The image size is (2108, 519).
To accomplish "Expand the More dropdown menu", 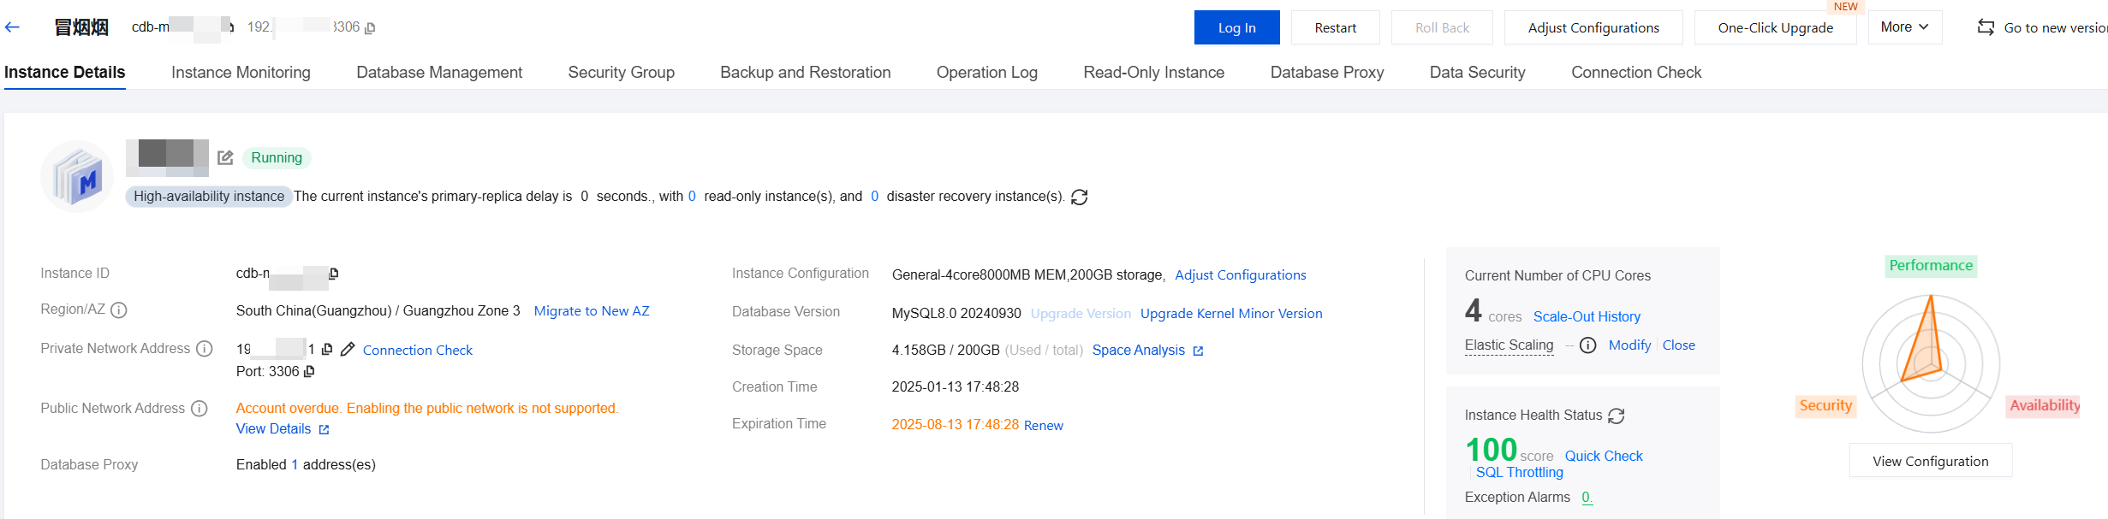I will coord(1904,27).
